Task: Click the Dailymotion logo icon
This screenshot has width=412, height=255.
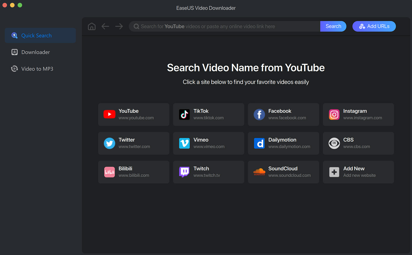Action: pyautogui.click(x=259, y=143)
